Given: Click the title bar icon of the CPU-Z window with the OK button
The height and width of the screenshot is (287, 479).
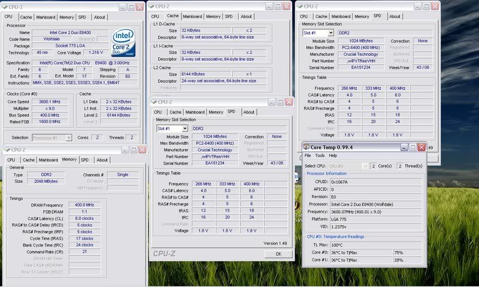Looking at the screenshot, I should click(x=154, y=102).
